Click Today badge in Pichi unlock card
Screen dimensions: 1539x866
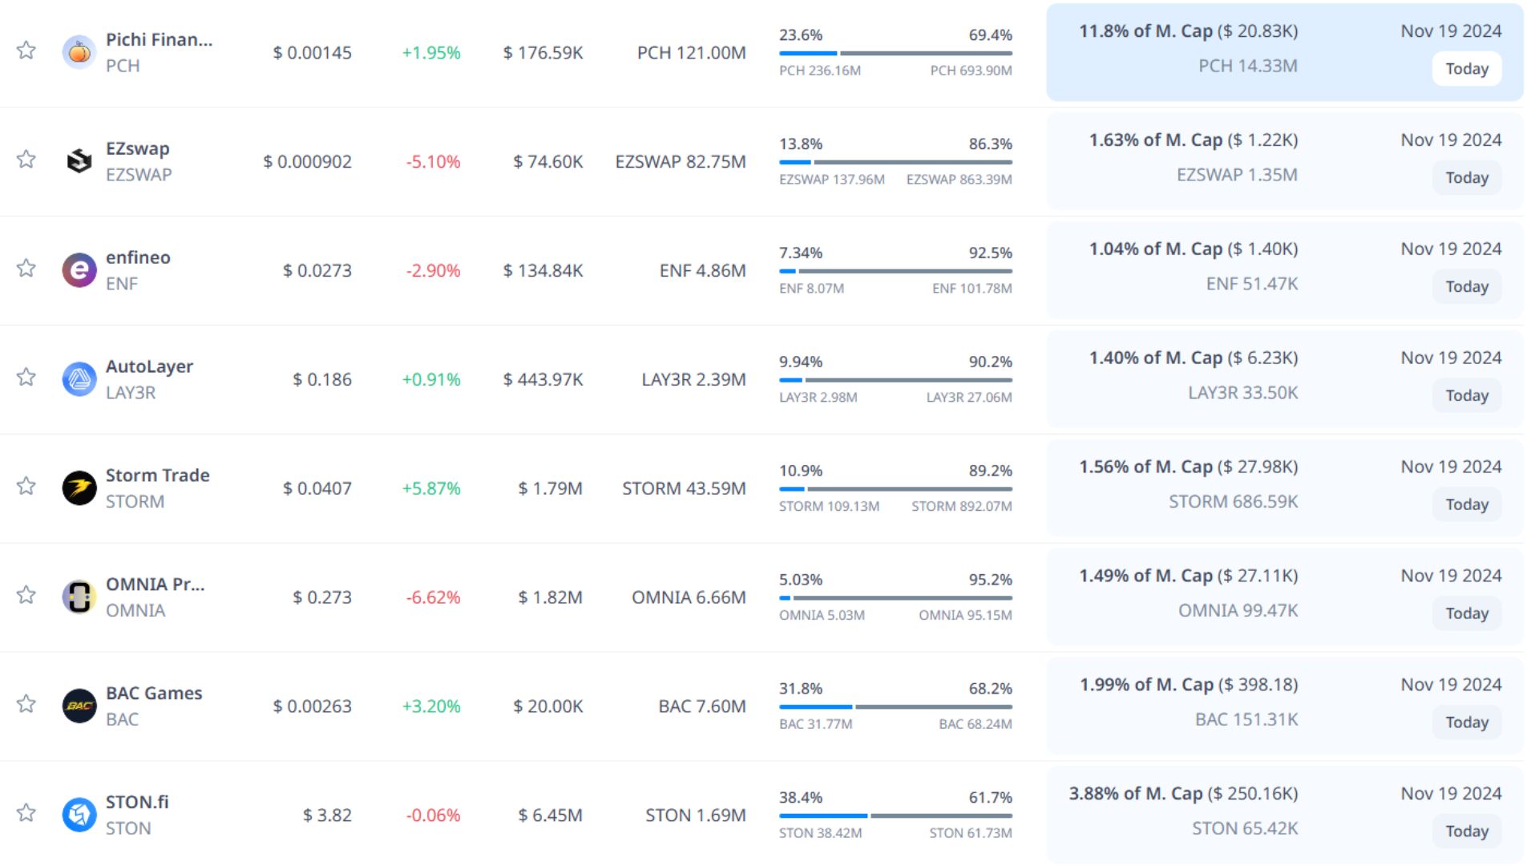[x=1466, y=69]
